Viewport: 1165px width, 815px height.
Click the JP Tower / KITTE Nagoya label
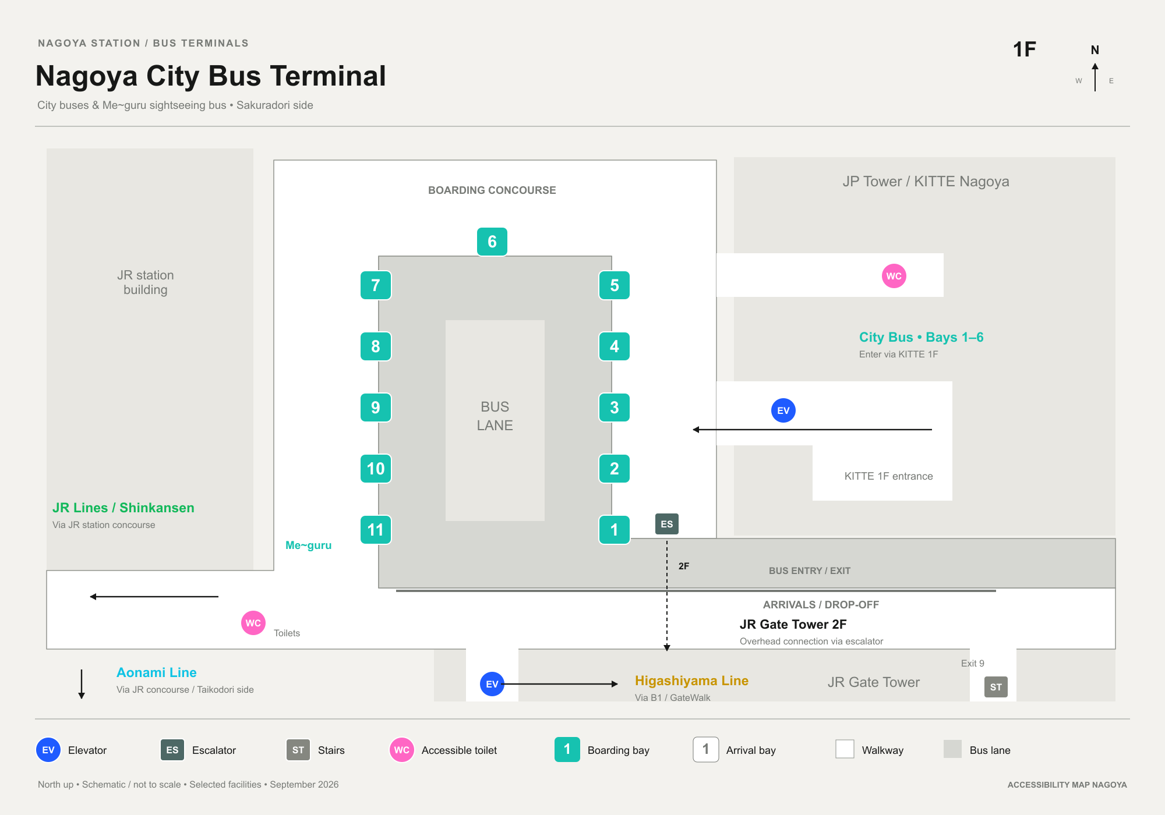[x=926, y=182]
